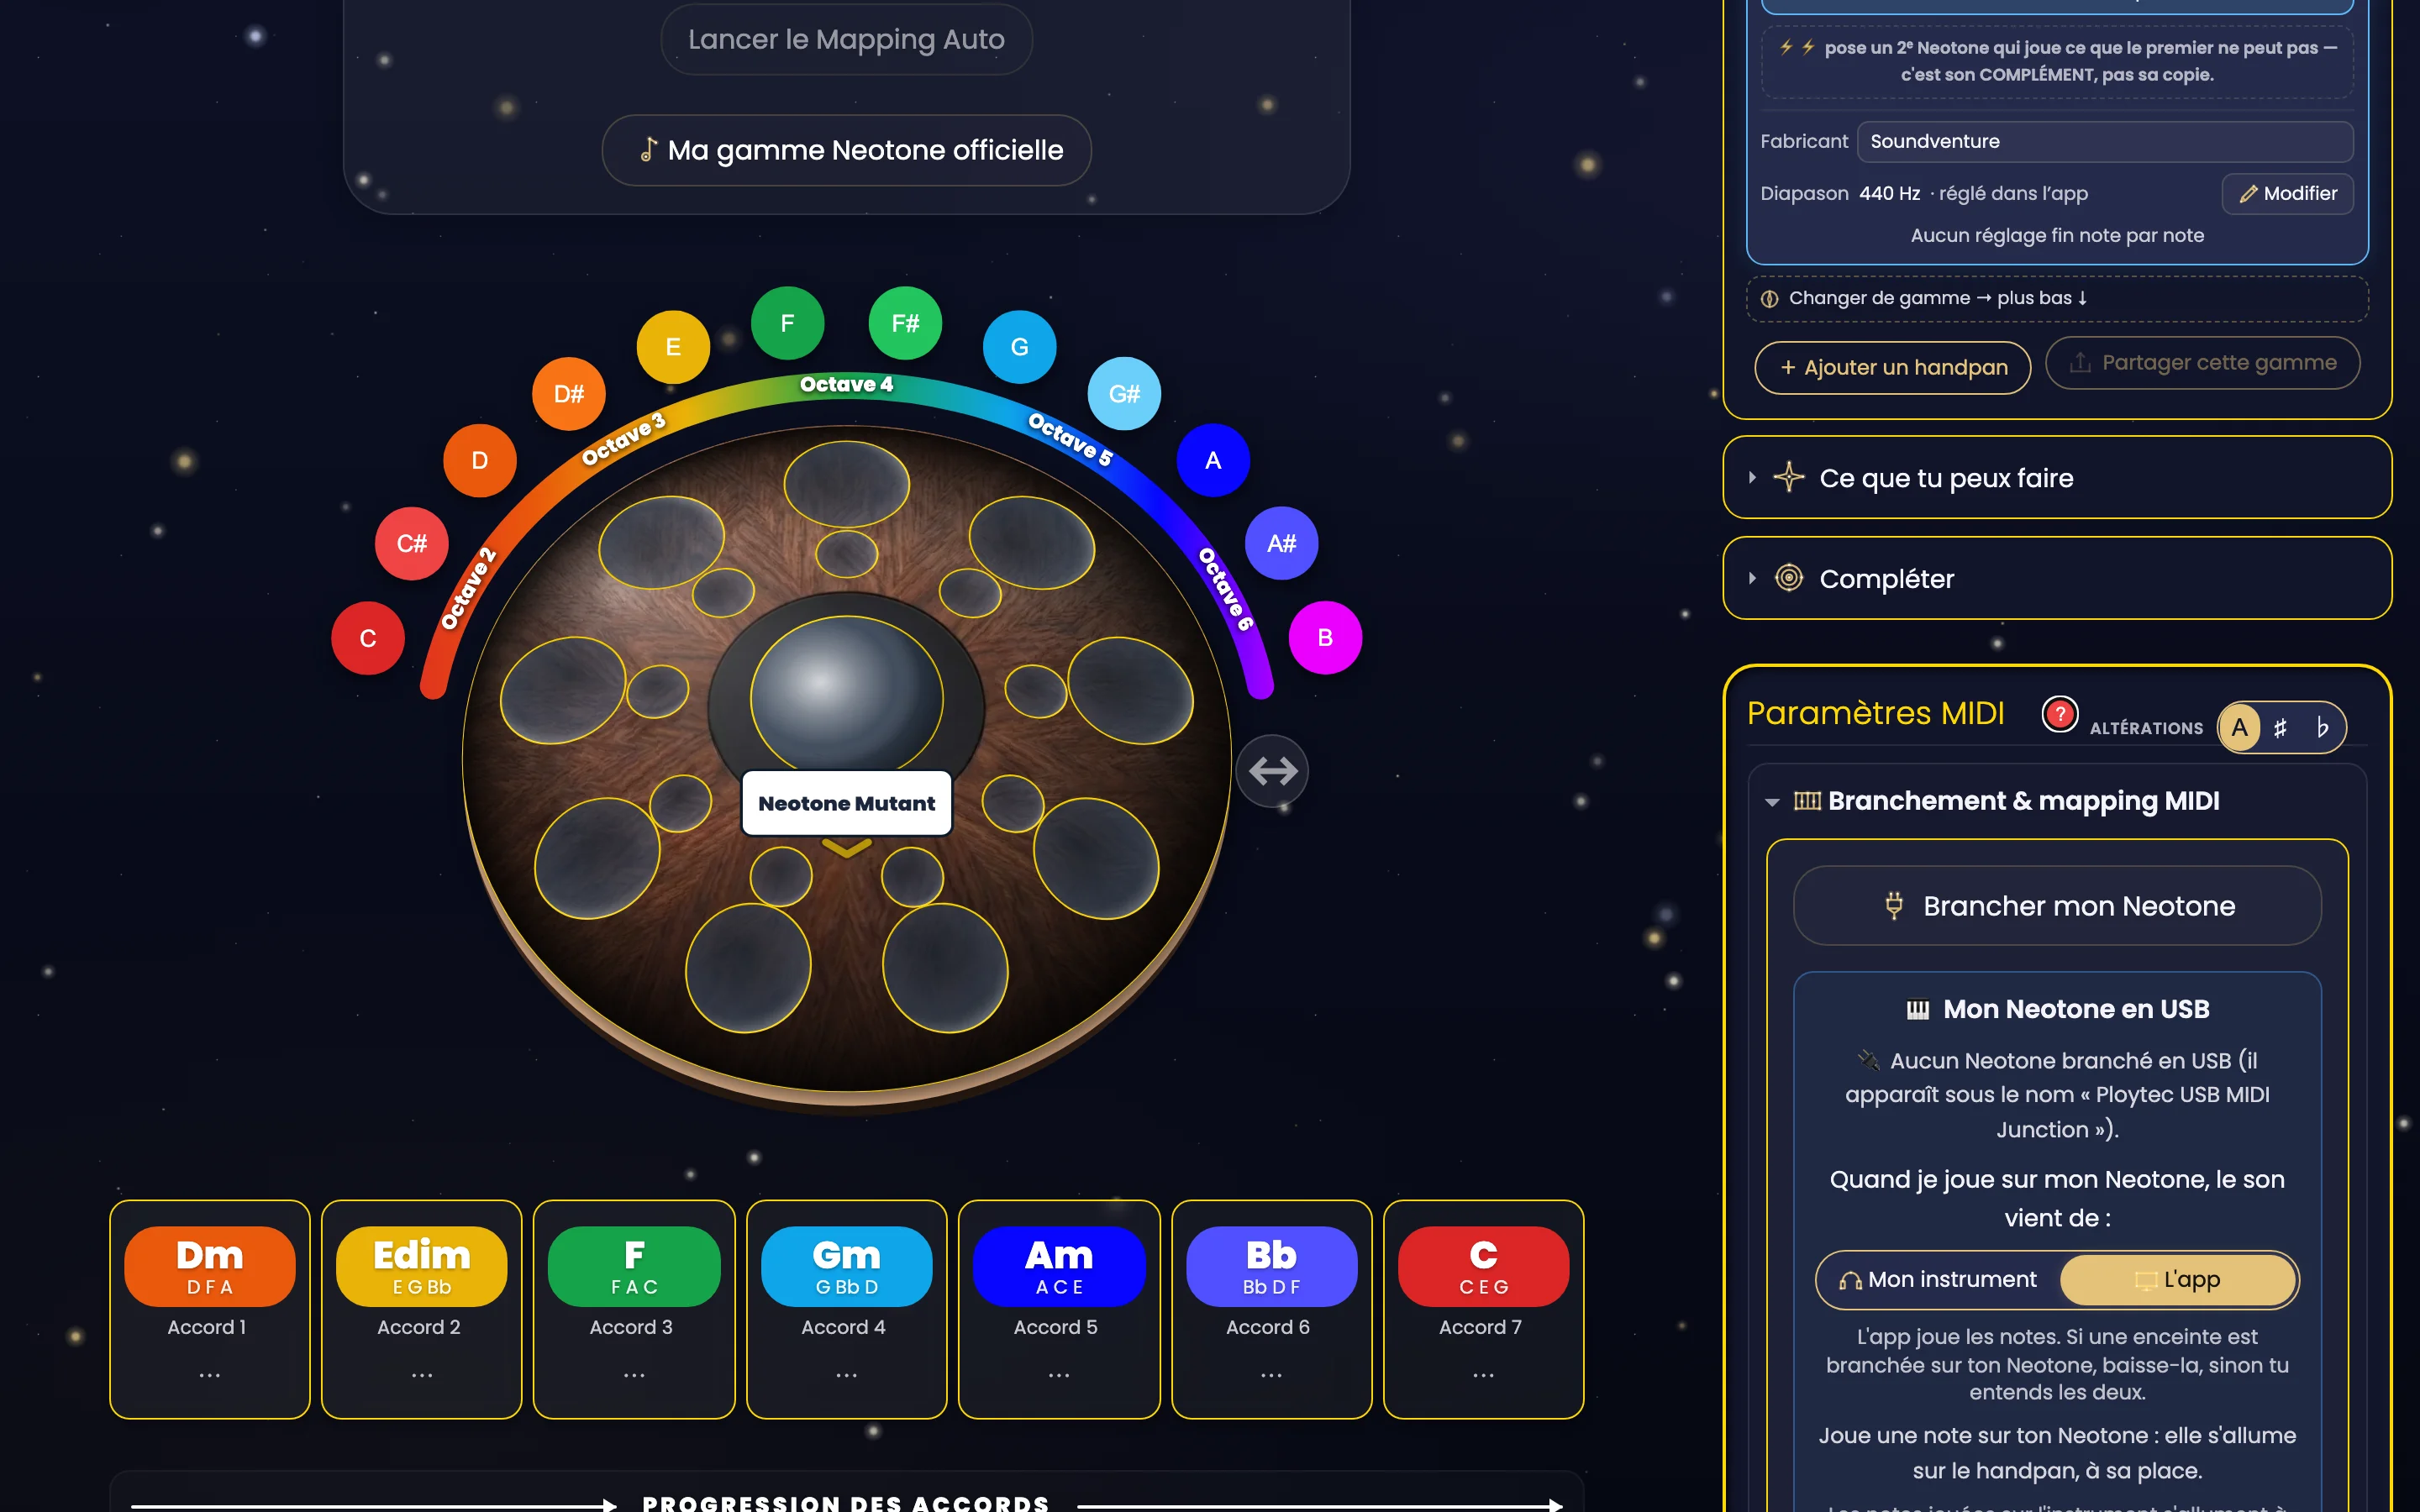Click the Octave 4 label on the arc
This screenshot has height=1512, width=2420.
click(x=846, y=384)
